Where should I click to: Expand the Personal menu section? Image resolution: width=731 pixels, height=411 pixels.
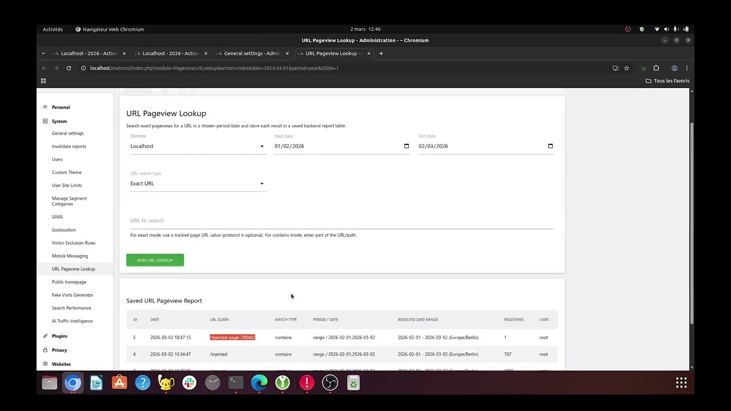point(61,107)
